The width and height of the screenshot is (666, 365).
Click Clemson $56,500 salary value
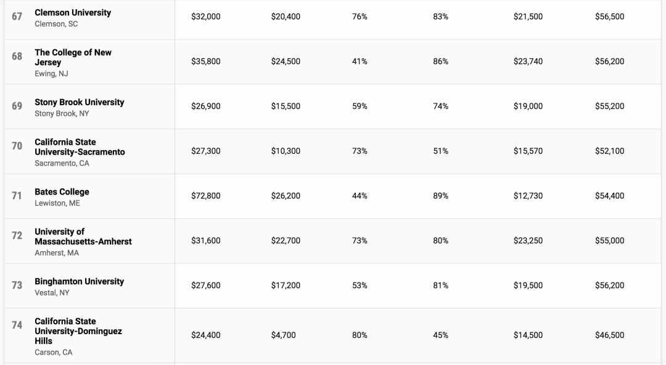(x=609, y=17)
